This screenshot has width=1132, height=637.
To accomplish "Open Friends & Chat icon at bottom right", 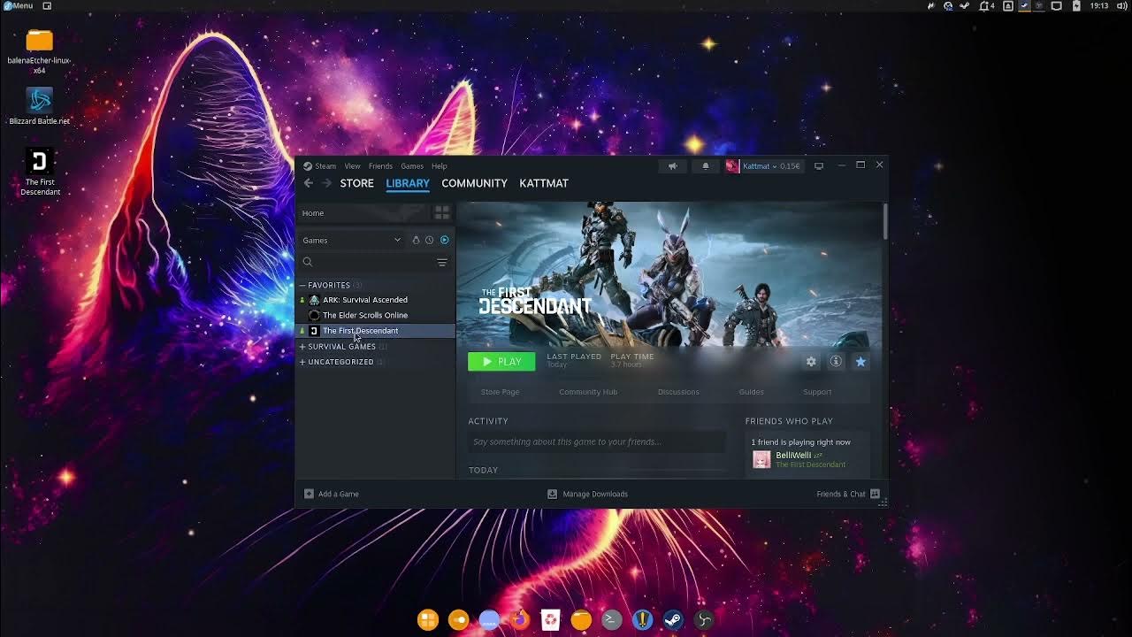I will tap(875, 494).
